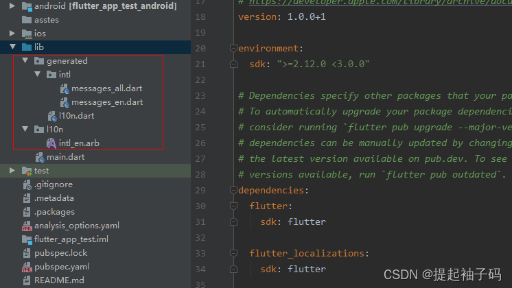
Task: Click the generated folder icon
Action: [39, 60]
